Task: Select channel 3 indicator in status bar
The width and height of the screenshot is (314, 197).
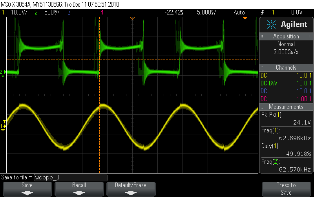Action: coord(69,13)
